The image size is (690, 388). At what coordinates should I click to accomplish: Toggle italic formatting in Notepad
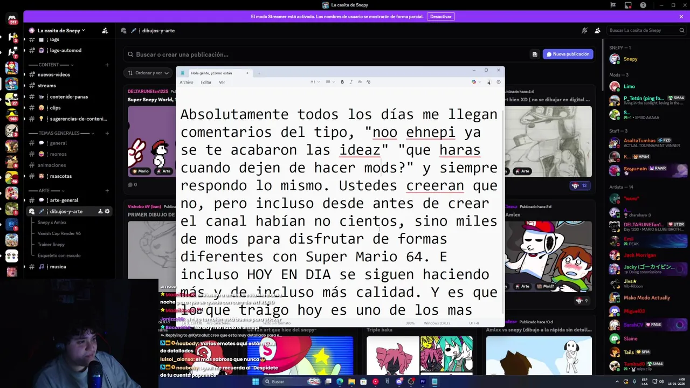tap(351, 82)
